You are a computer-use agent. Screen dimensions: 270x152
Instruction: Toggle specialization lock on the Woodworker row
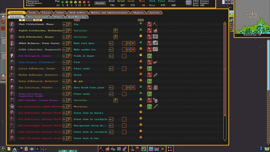point(149,31)
